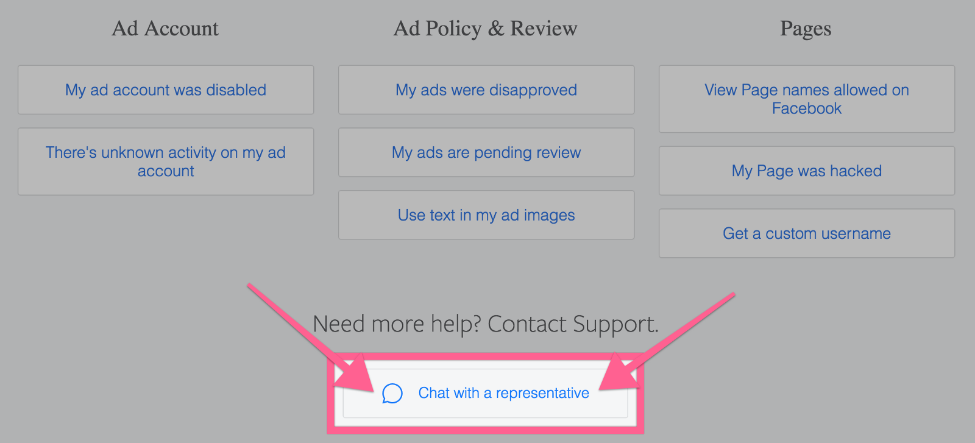Click the ampersand in 'Ad Policy & Review'
Image resolution: width=975 pixels, height=443 pixels.
496,29
